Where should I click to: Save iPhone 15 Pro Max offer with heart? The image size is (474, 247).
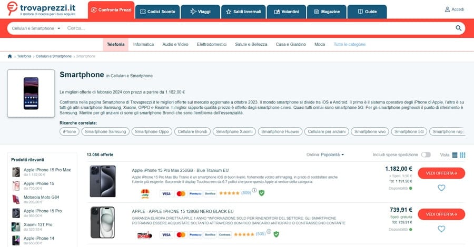[x=441, y=188]
